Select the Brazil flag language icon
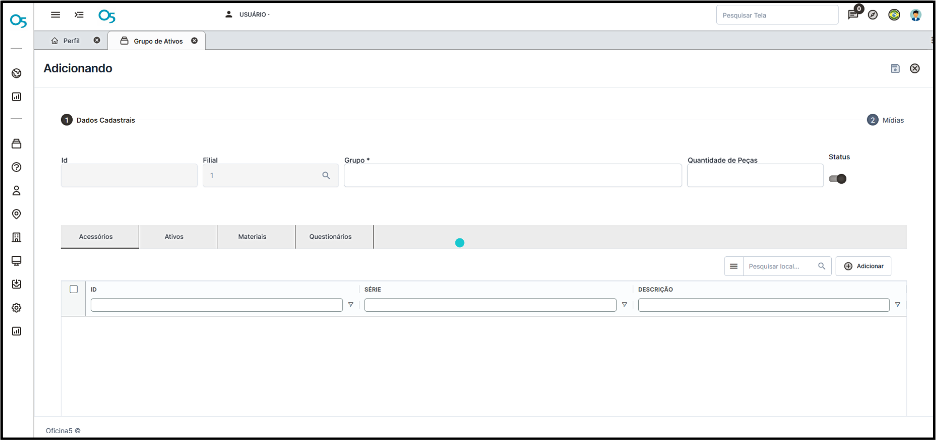 pos(894,15)
